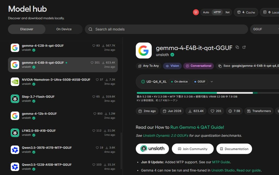Select HTTP transfer mode

217,12
